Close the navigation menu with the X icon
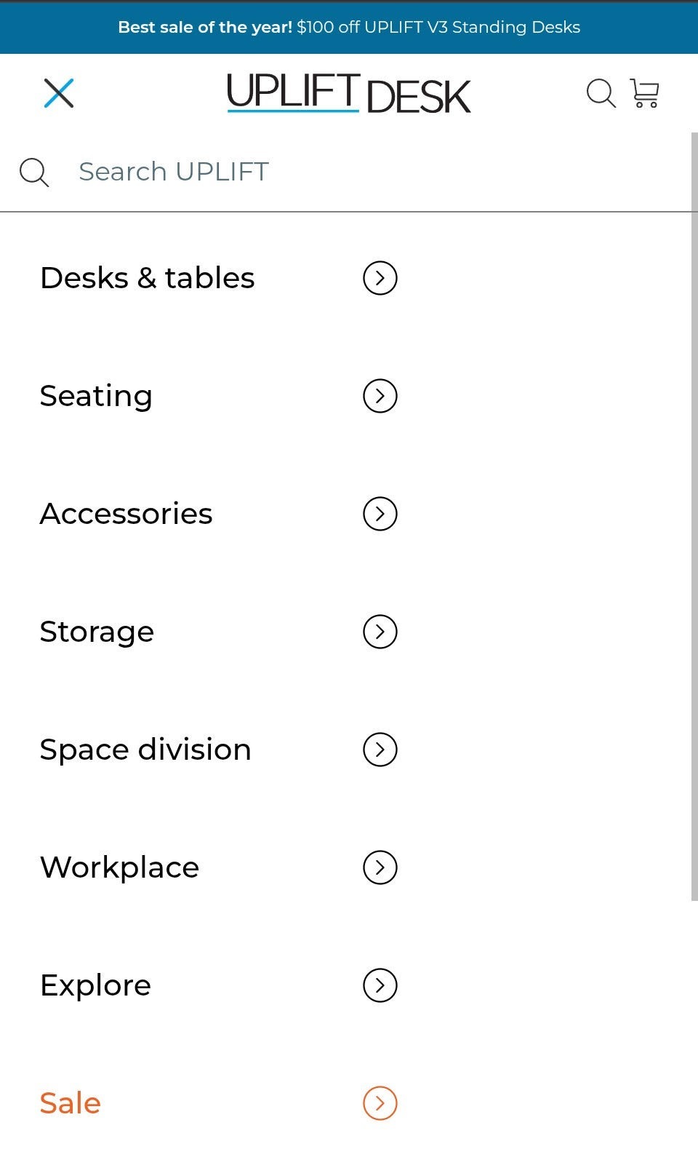 (59, 93)
